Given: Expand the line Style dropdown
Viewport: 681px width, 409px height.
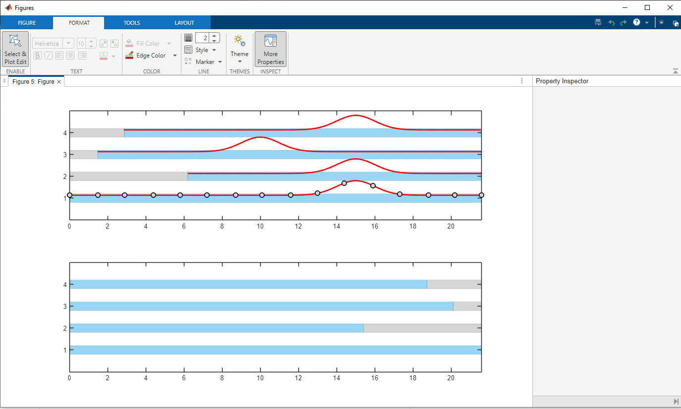Looking at the screenshot, I should (214, 50).
